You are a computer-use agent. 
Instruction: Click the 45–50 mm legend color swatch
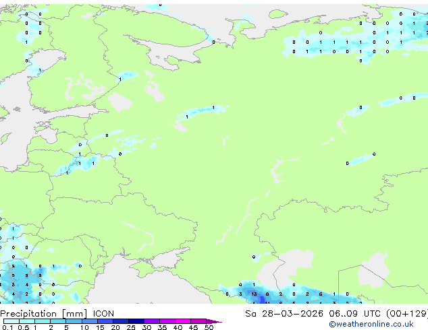click(x=198, y=321)
